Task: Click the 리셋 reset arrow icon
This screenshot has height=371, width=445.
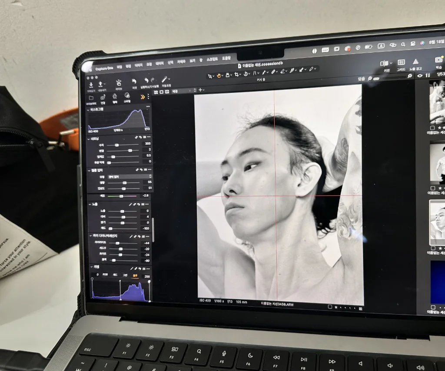Action: 134,82
